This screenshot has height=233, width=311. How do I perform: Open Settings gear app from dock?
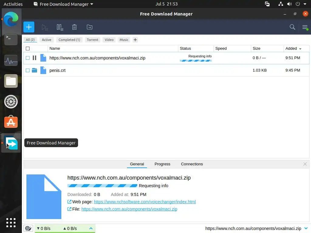11,102
